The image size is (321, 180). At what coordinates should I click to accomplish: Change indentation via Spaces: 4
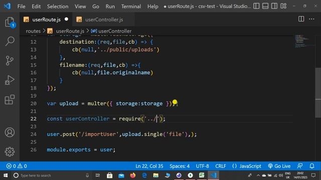tap(180, 166)
